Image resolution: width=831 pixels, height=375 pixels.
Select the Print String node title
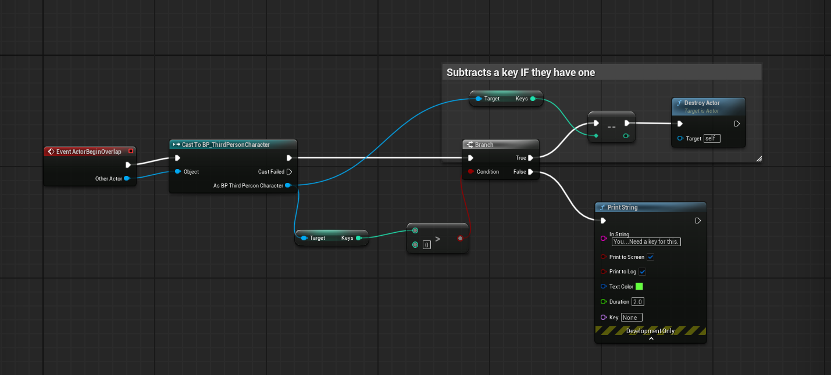pos(622,207)
